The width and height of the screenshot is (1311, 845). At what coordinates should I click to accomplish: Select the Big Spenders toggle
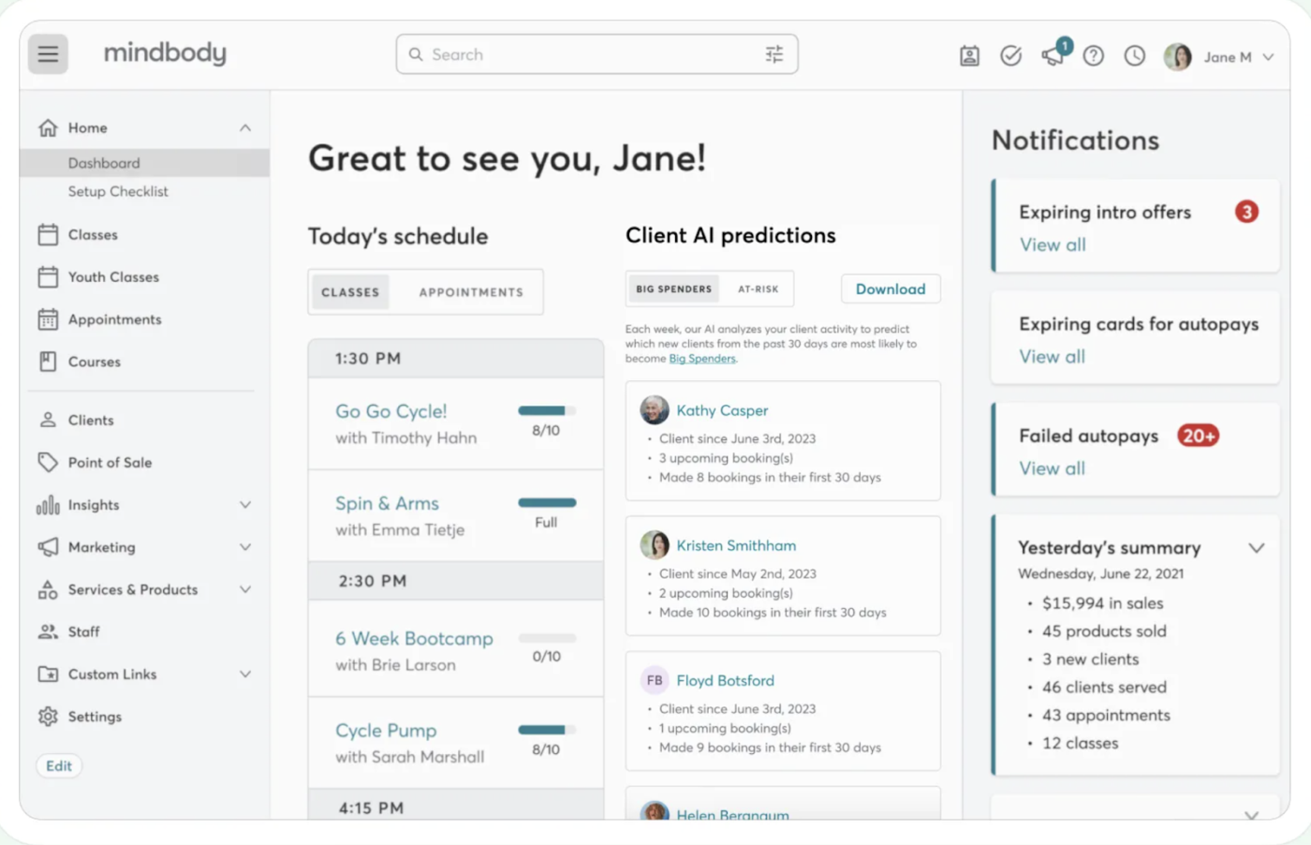point(674,289)
